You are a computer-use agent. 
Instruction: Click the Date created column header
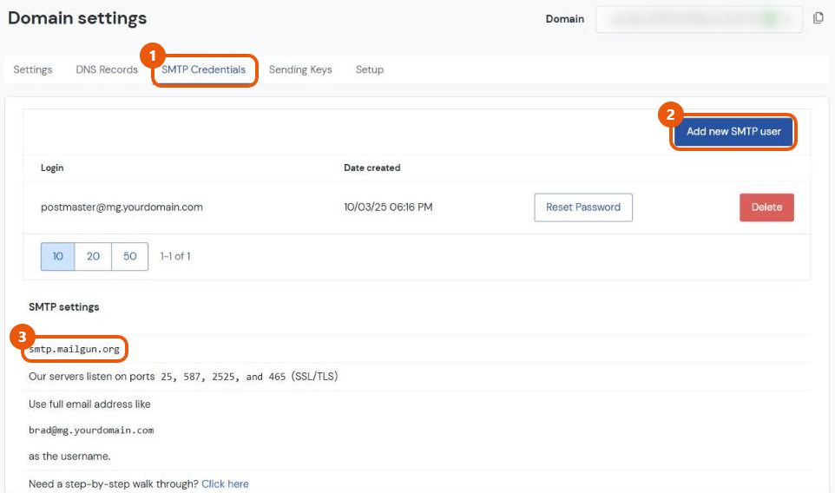click(x=371, y=168)
